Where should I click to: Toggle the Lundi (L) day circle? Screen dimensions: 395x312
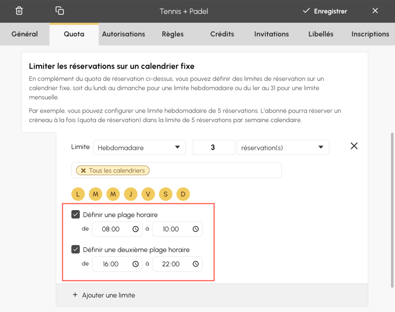(78, 194)
